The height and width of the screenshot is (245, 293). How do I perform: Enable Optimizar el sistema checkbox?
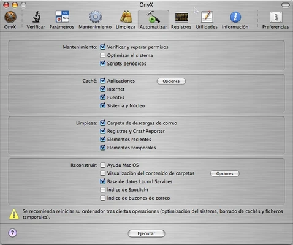point(103,55)
